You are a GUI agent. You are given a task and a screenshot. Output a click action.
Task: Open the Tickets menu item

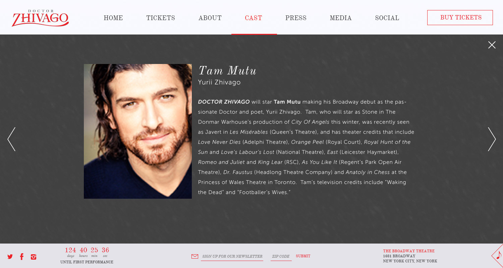[161, 18]
